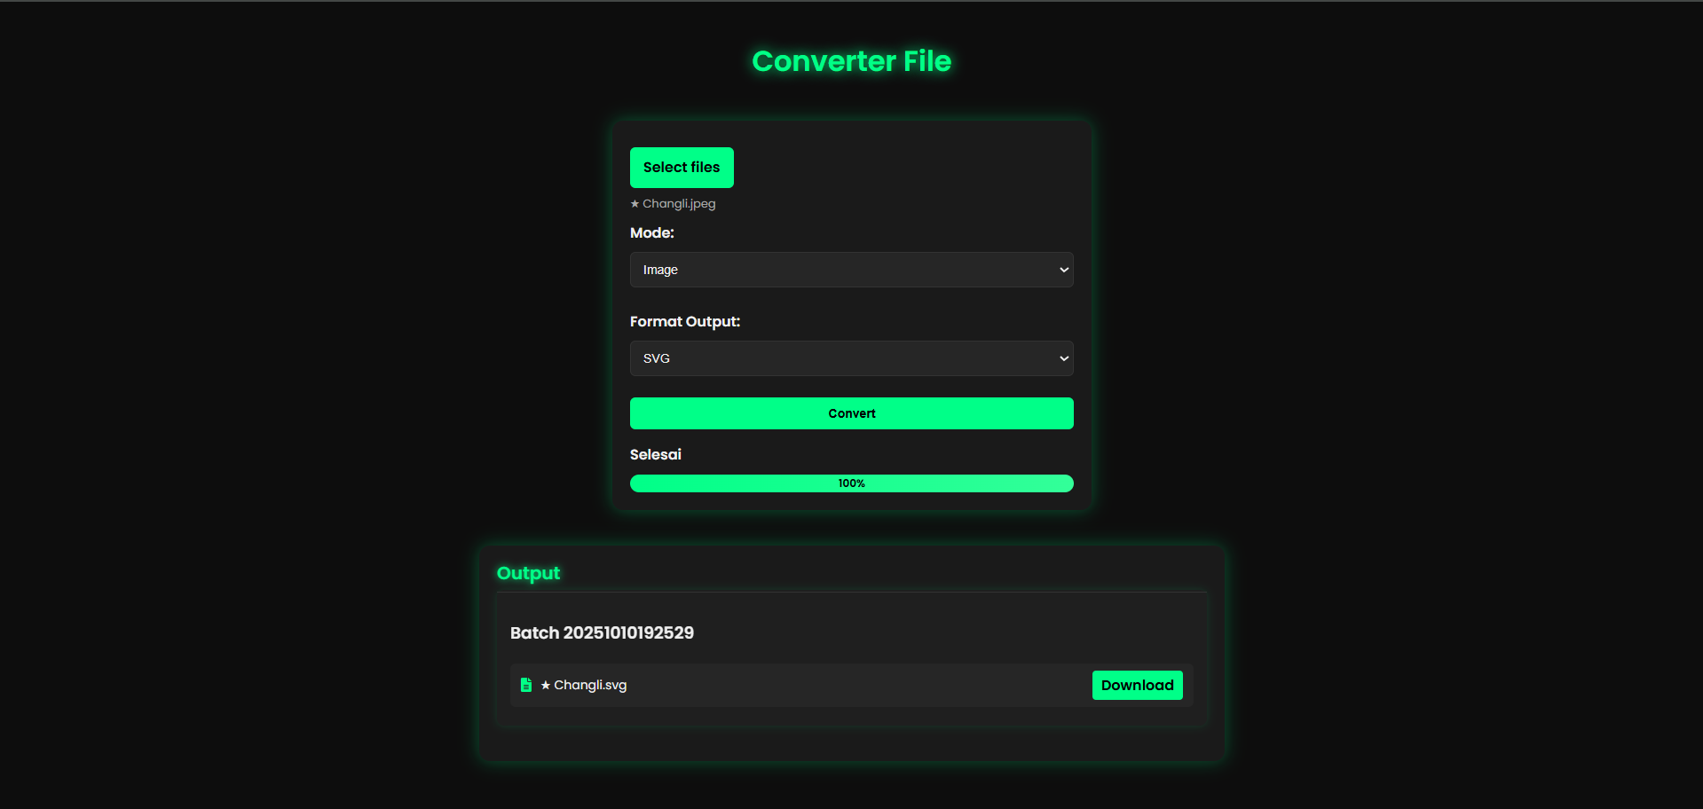Image resolution: width=1703 pixels, height=809 pixels.
Task: Click the 100% progress bar
Action: tap(850, 483)
